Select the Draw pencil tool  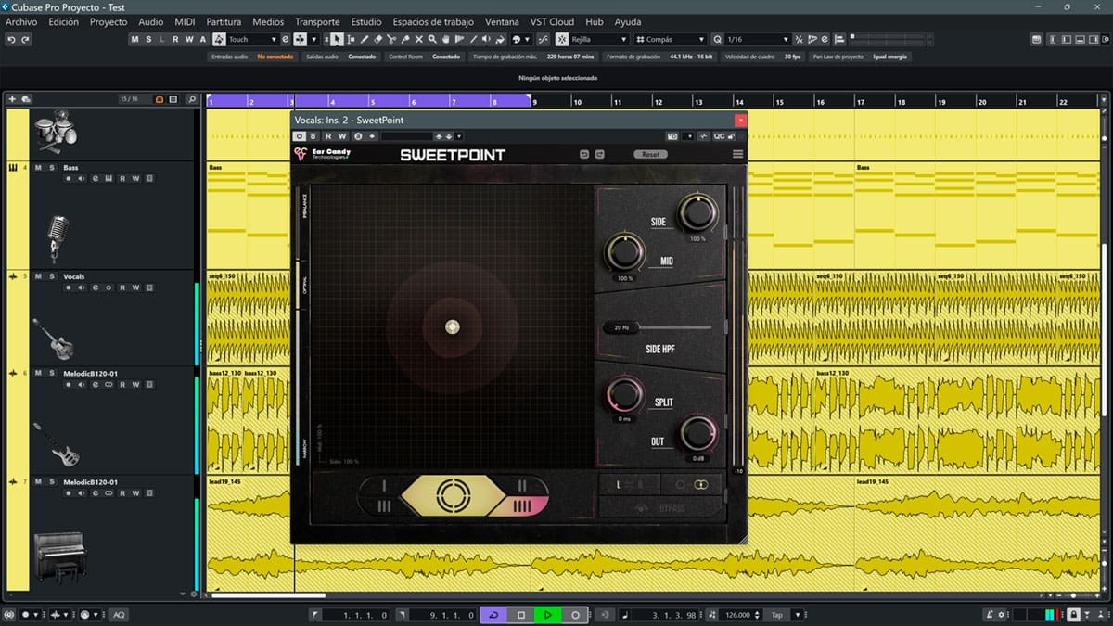pyautogui.click(x=365, y=40)
